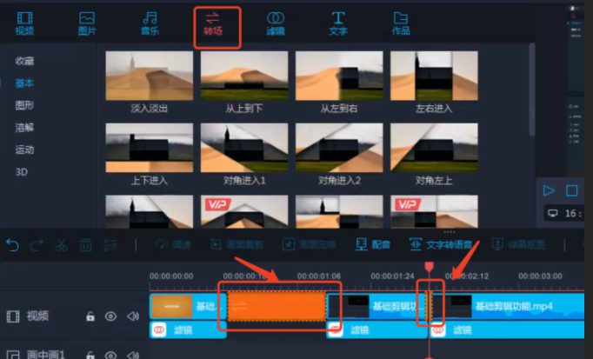Click the red playhead marker on ruler

[x=429, y=267]
